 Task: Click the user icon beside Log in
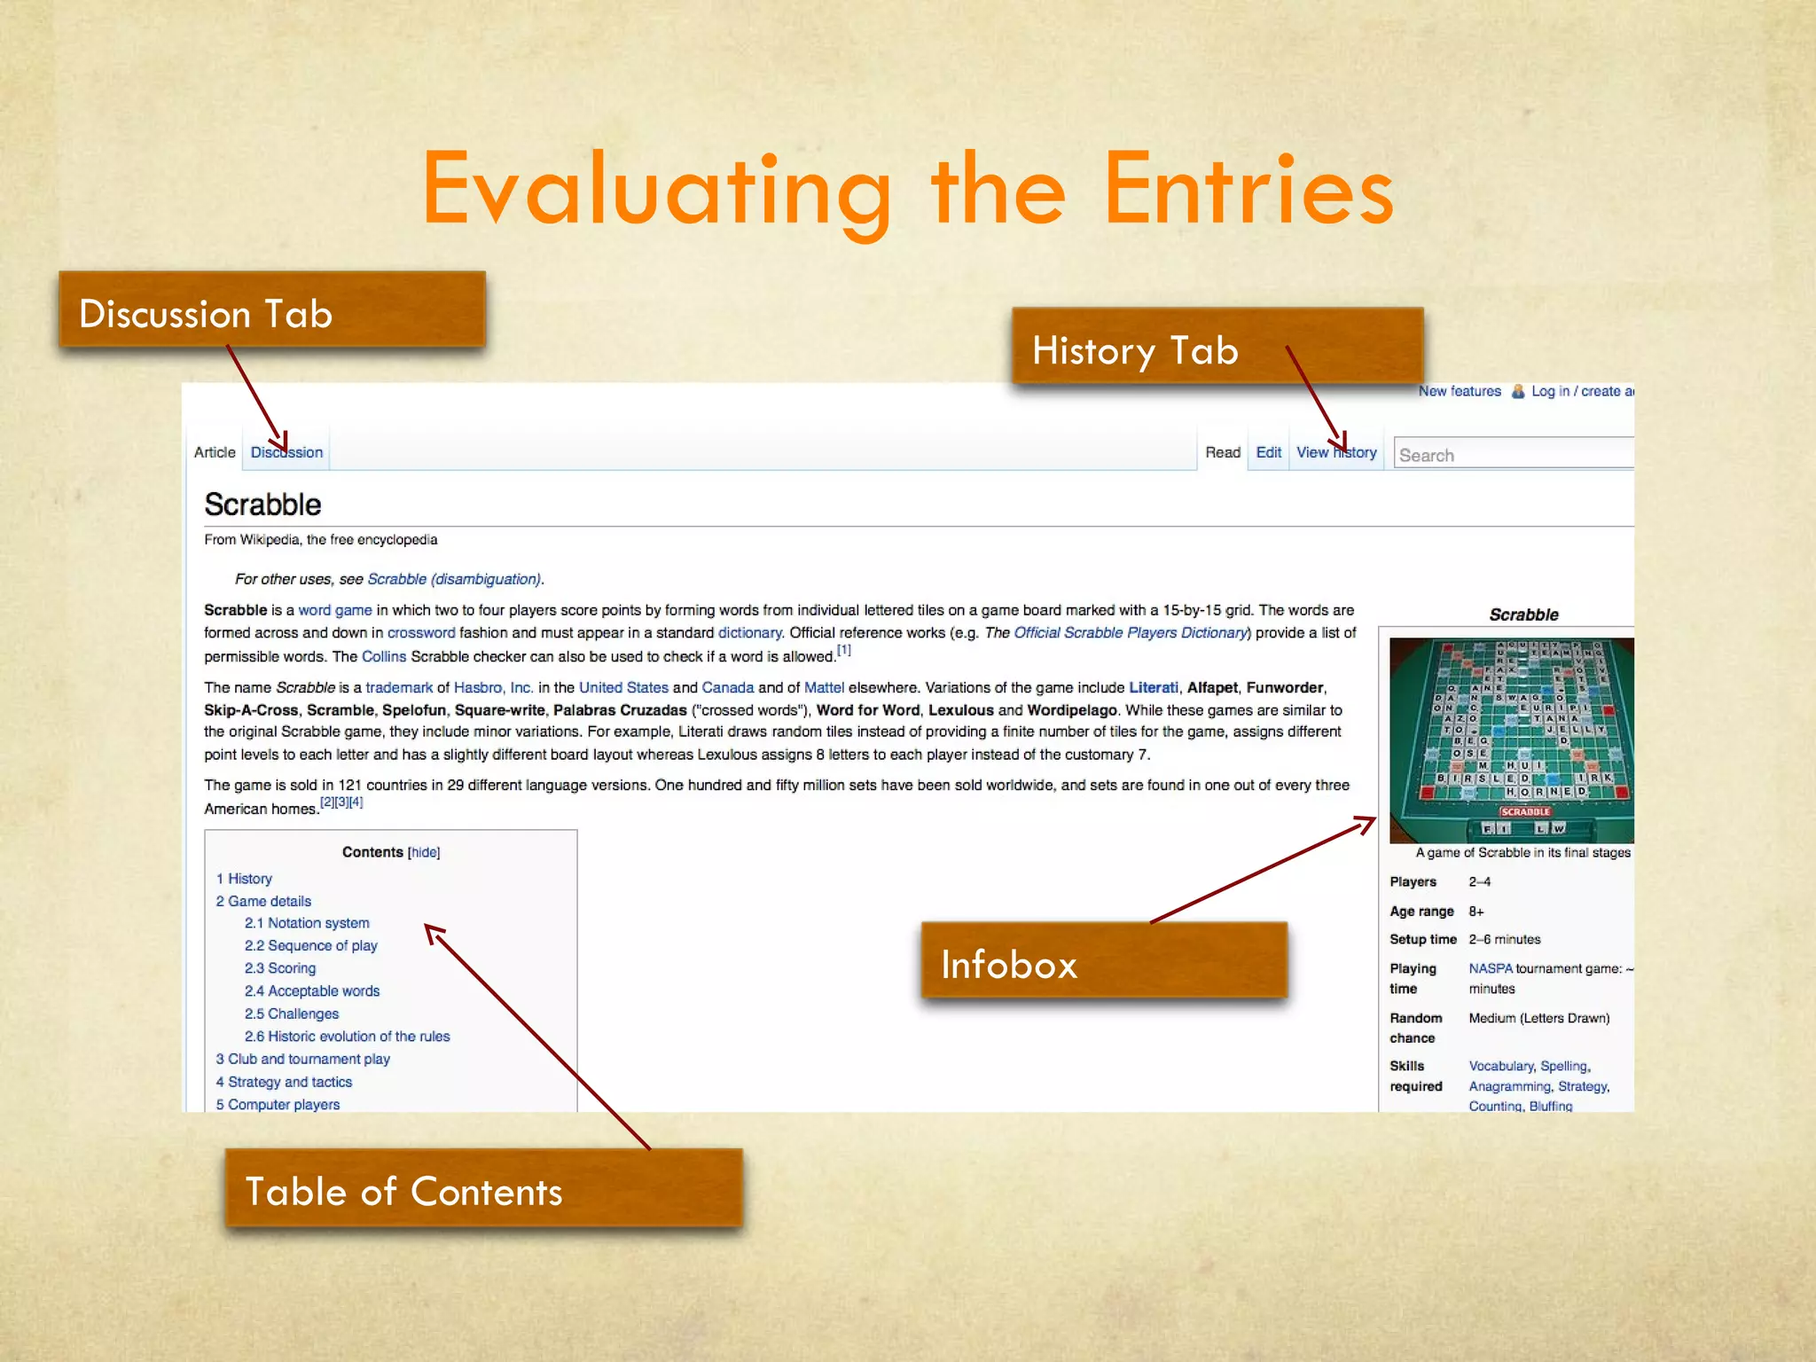(1517, 391)
